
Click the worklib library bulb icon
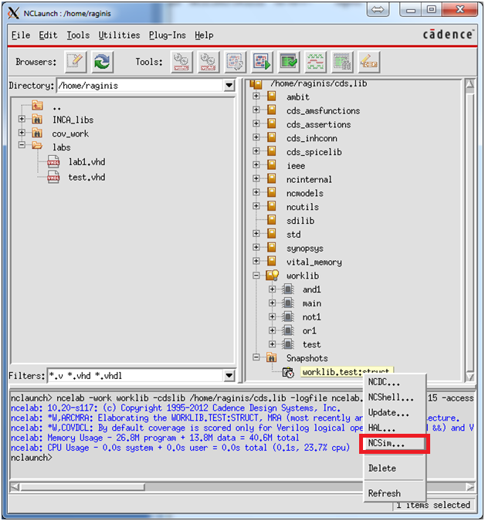[273, 275]
